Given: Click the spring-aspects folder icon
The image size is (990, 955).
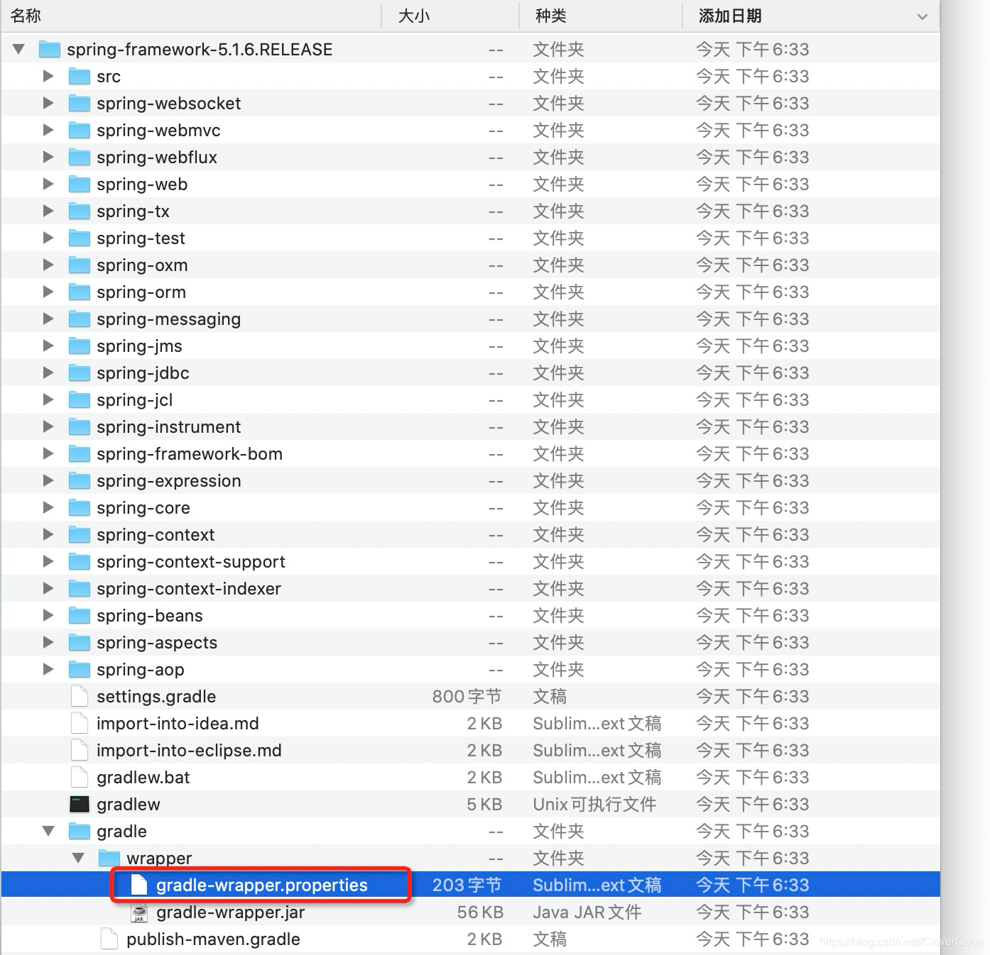Looking at the screenshot, I should pos(79,642).
